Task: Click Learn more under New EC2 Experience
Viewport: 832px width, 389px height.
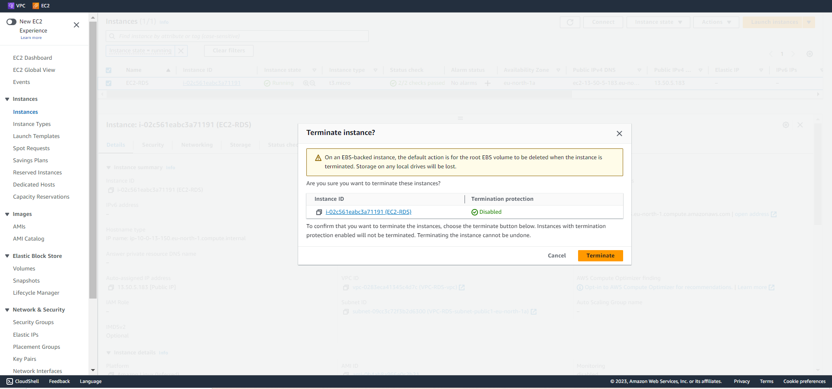Action: pyautogui.click(x=31, y=38)
